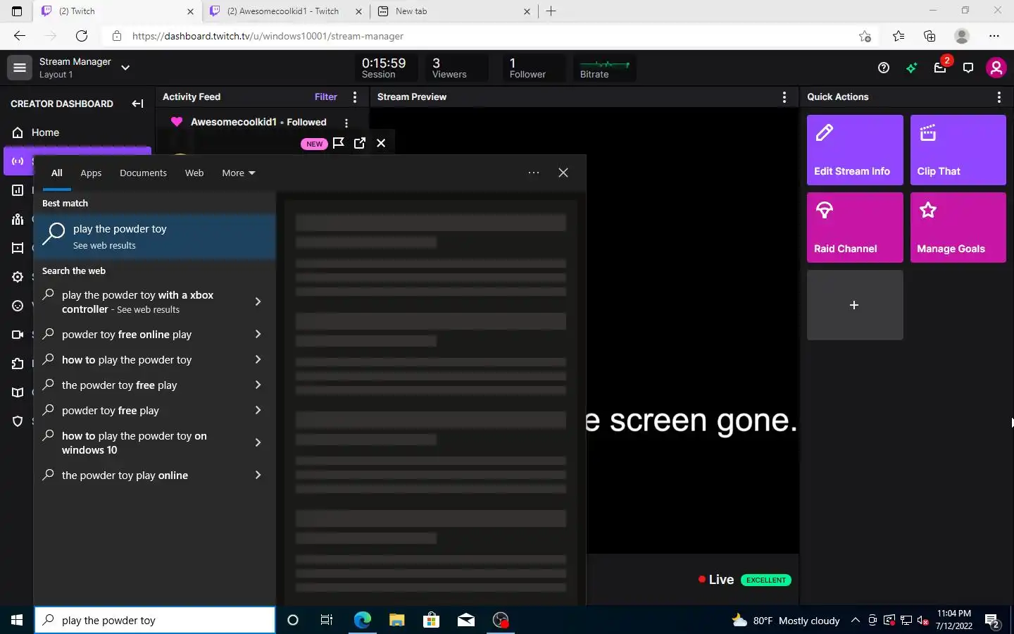
Task: Expand arrow for how to play the powder toy
Action: [258, 359]
